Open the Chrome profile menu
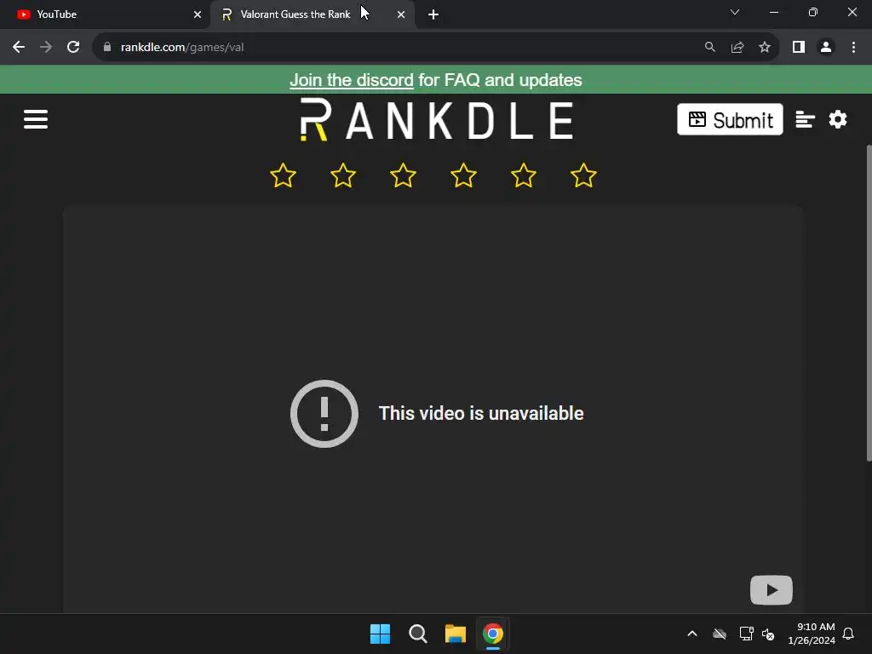872x654 pixels. (x=826, y=47)
